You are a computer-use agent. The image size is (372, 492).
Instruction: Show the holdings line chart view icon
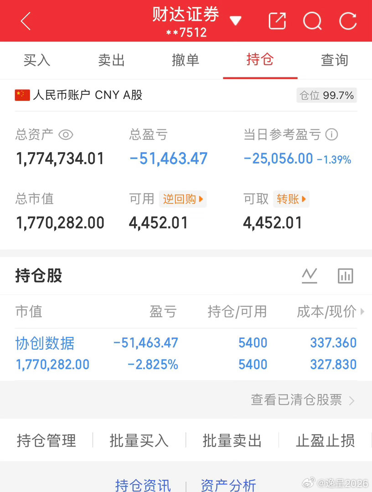pyautogui.click(x=310, y=276)
